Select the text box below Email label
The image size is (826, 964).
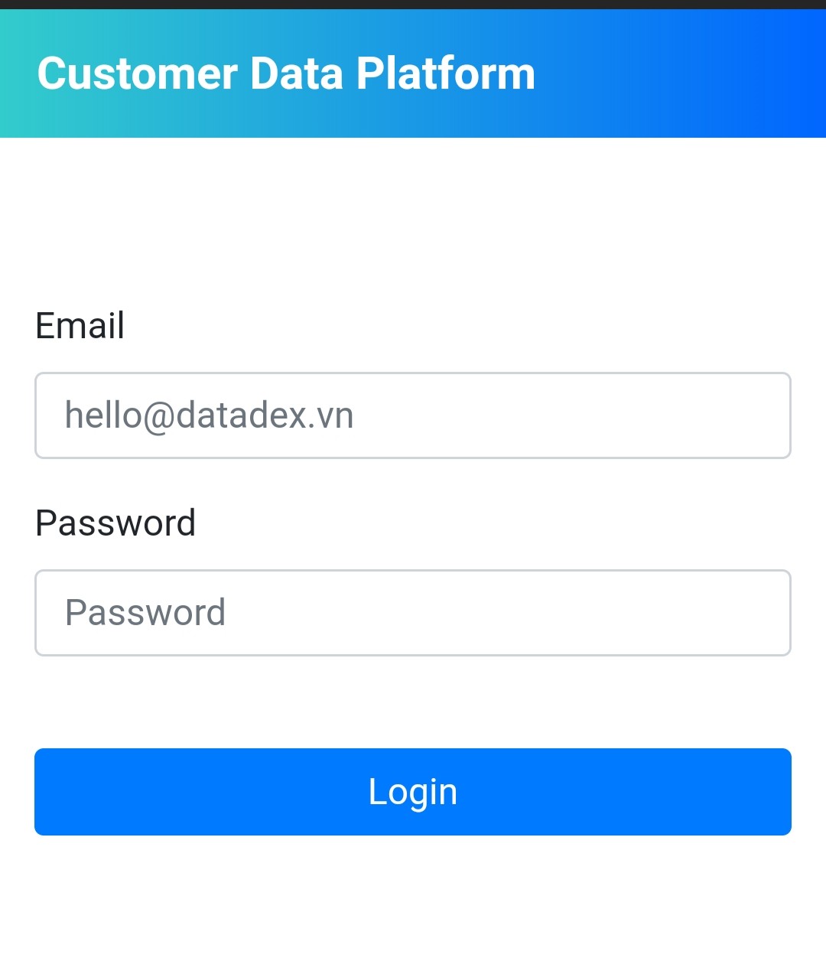[413, 415]
